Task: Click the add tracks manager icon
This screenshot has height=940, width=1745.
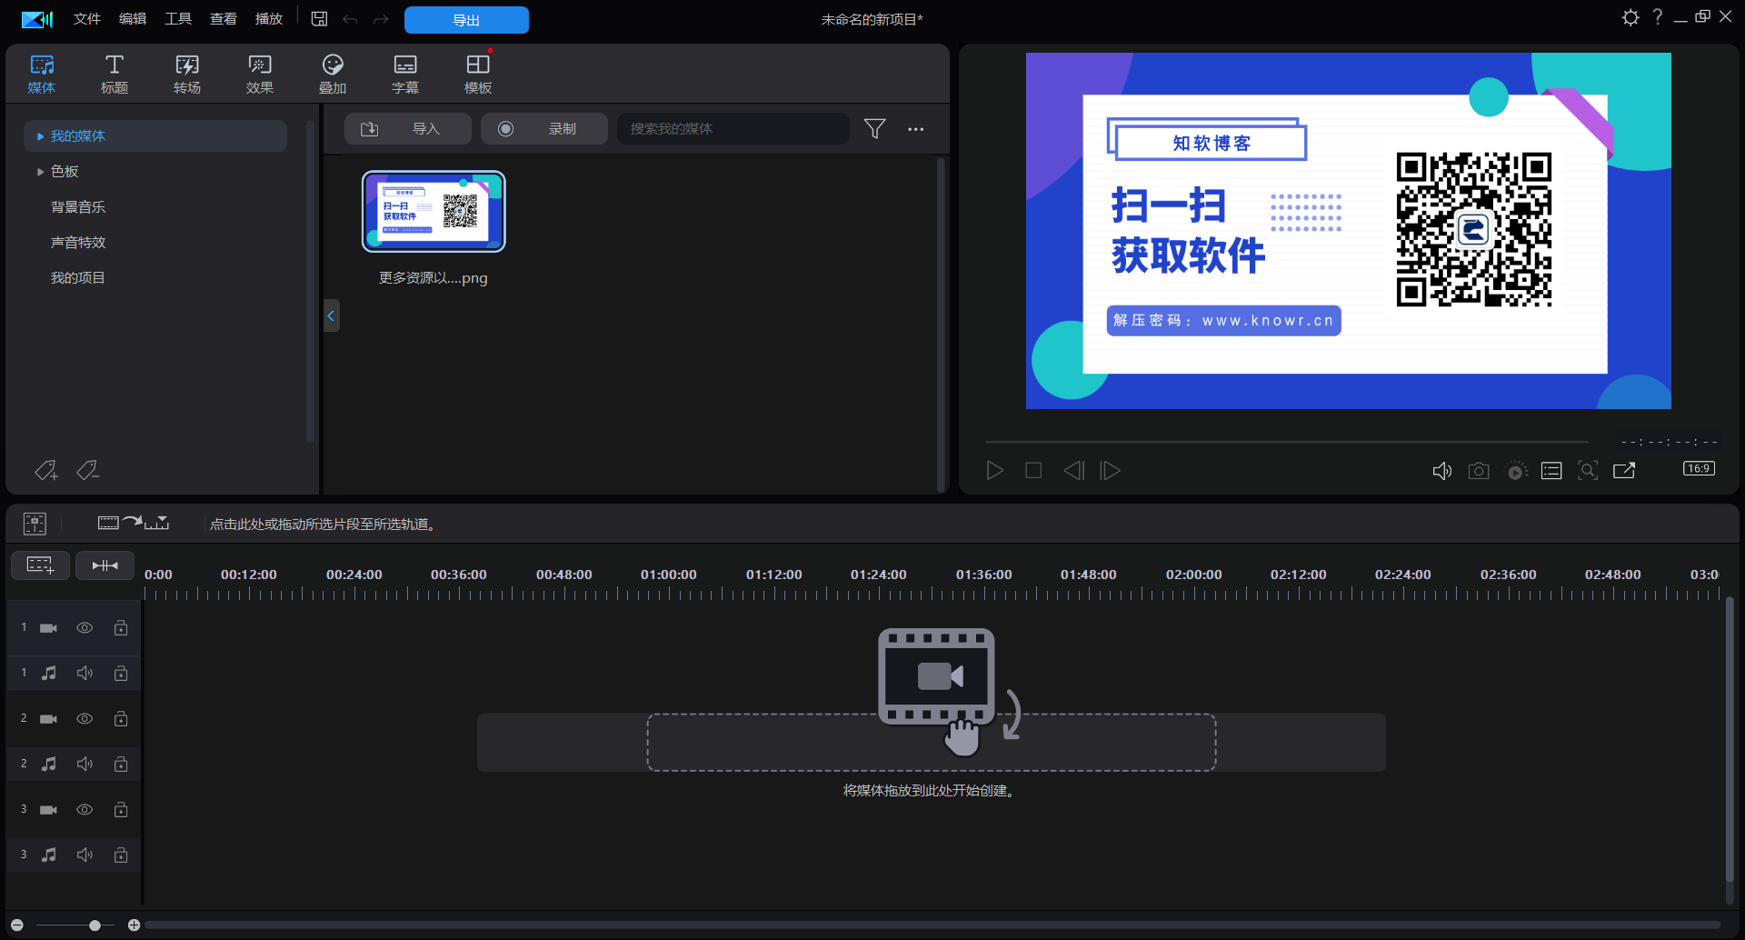Action: (40, 565)
